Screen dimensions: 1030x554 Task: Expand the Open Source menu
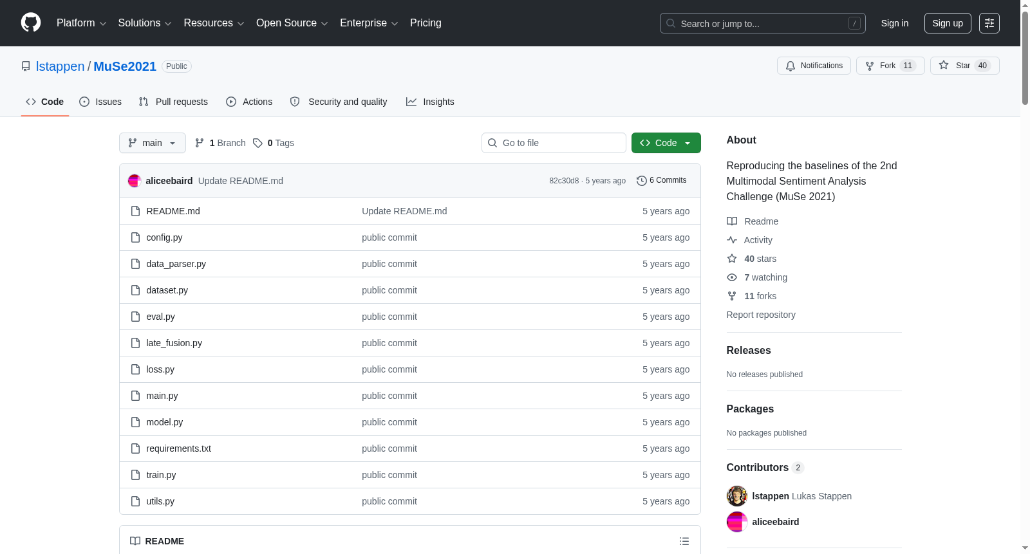(292, 23)
